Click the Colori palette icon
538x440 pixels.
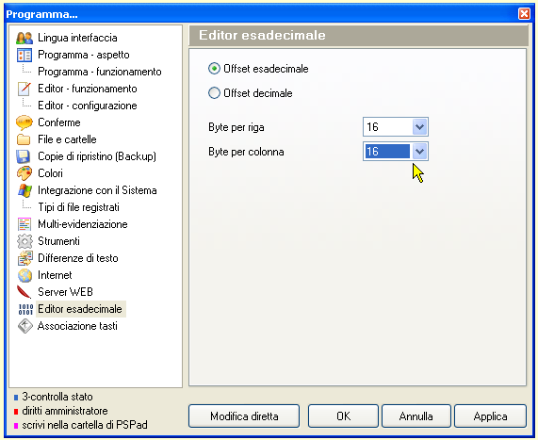coord(24,173)
